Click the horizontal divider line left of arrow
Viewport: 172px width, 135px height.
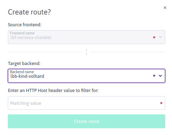coord(45,52)
